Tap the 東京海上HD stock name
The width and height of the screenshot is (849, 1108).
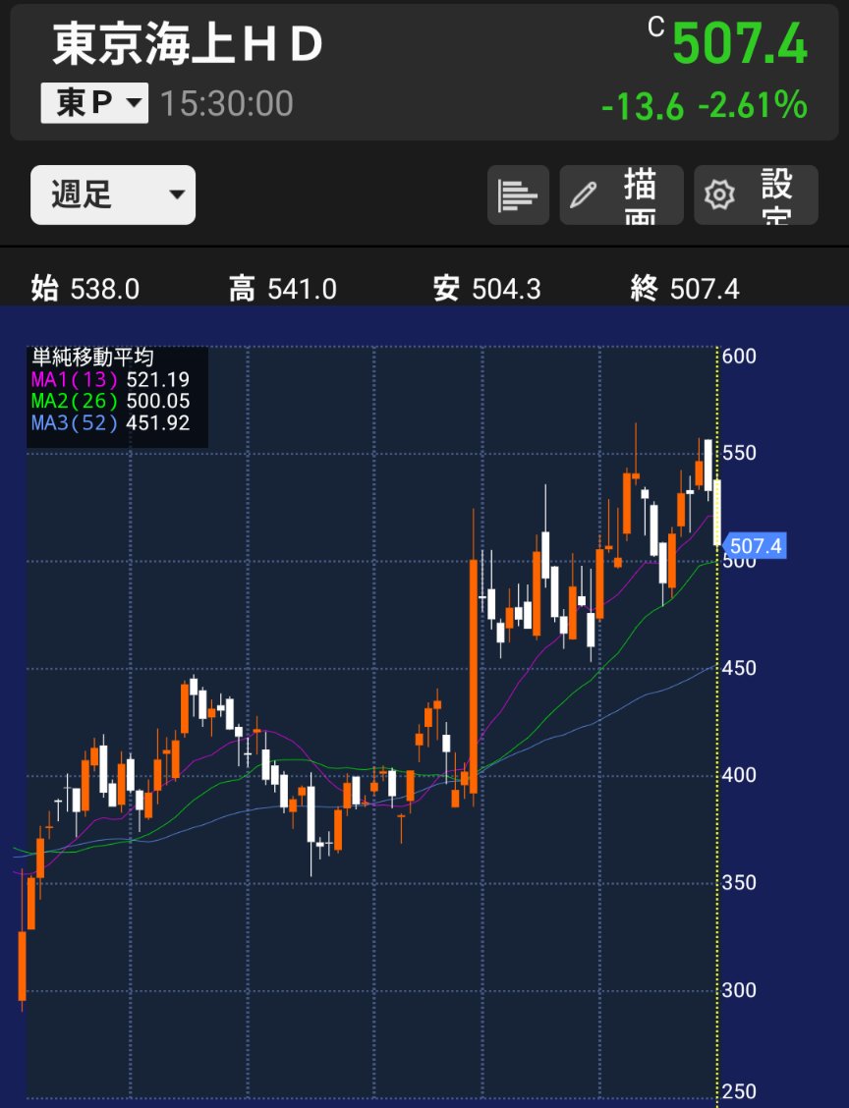(188, 44)
